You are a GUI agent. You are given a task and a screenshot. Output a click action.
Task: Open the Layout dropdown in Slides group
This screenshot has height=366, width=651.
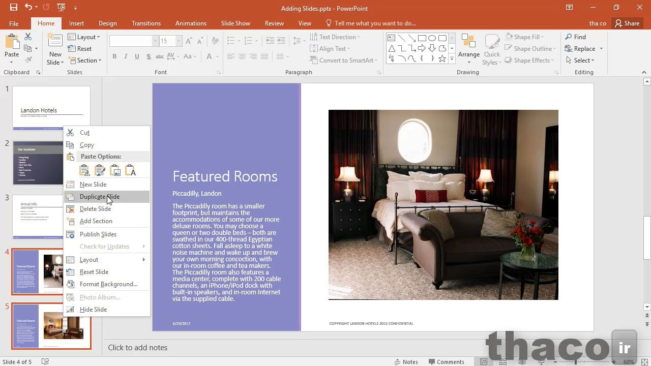click(84, 37)
